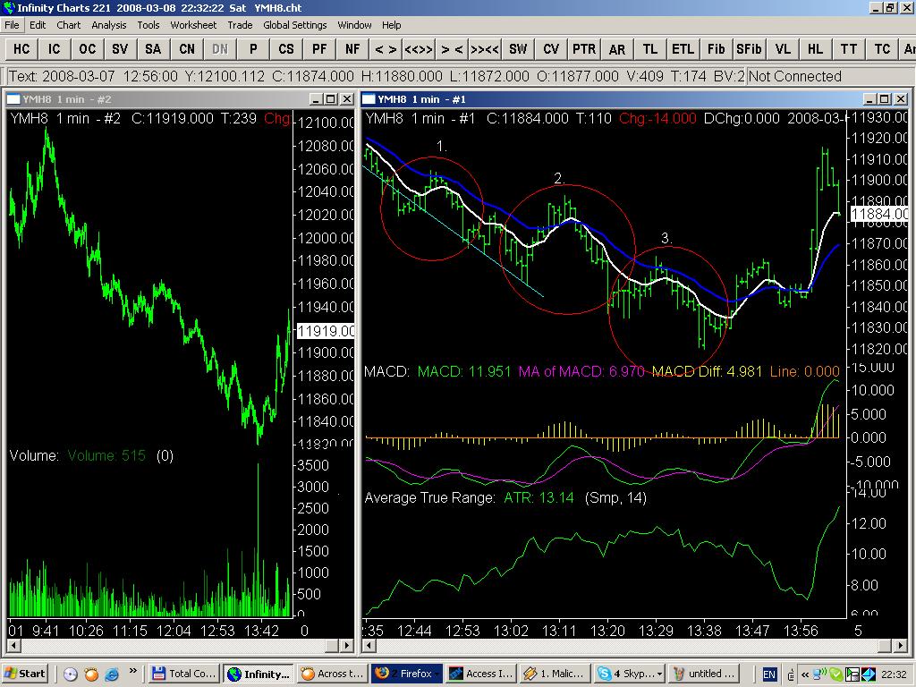Maximize the YMH8 1 min #2 chart window
The width and height of the screenshot is (916, 687).
pyautogui.click(x=330, y=99)
